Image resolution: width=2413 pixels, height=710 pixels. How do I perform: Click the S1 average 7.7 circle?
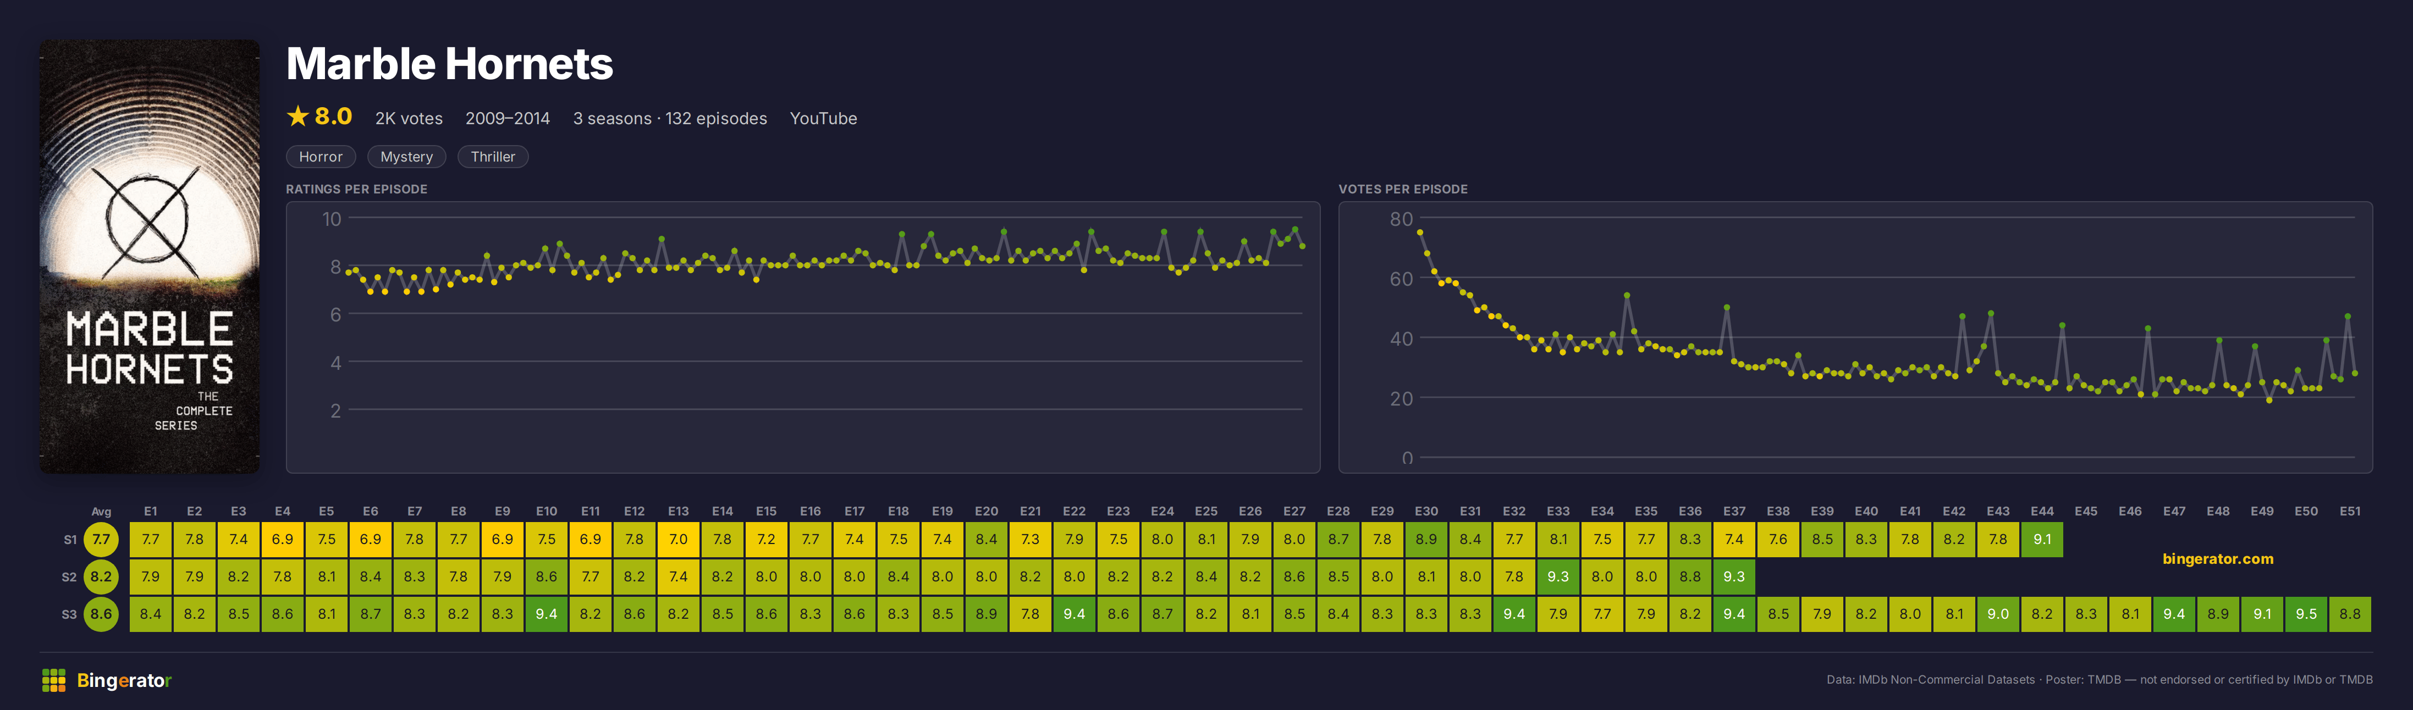(101, 540)
